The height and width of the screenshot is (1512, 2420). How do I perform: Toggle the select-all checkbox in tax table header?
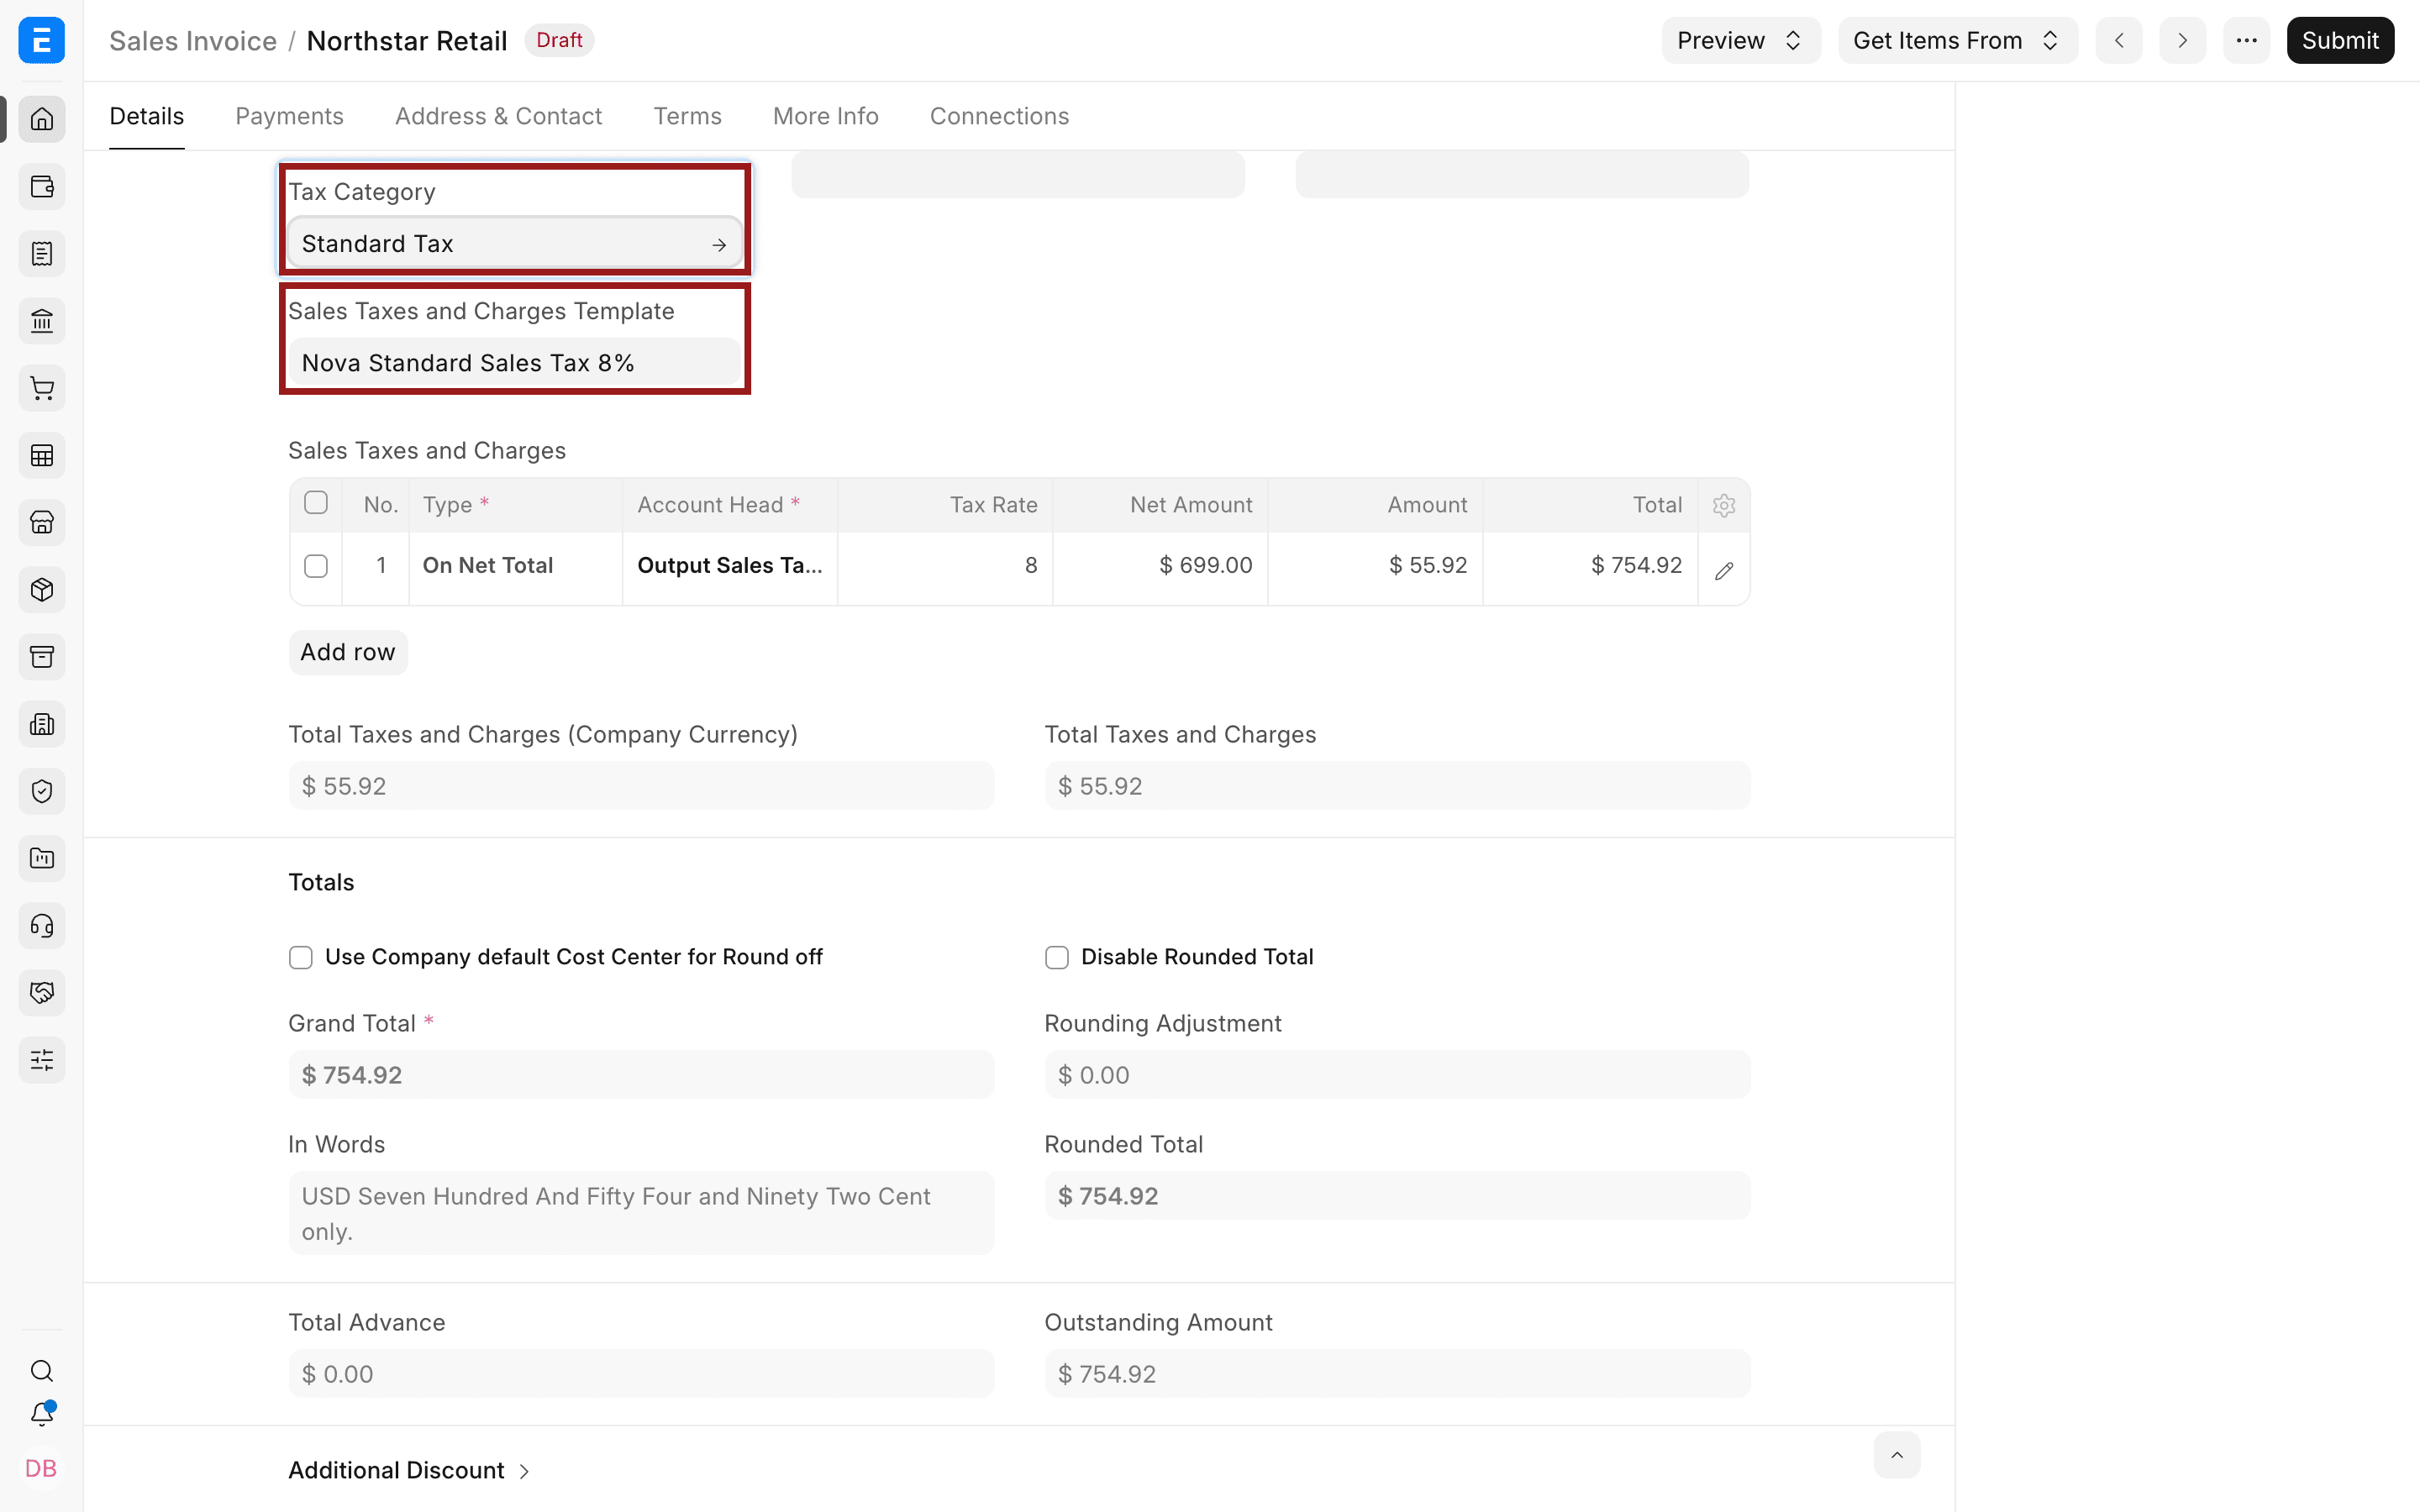(316, 503)
